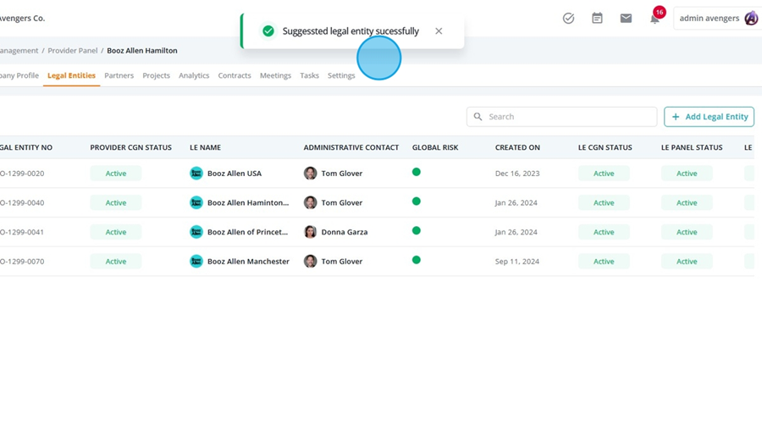Click green global risk dot for Booz Allen of Princet
The width and height of the screenshot is (762, 425).
point(417,231)
